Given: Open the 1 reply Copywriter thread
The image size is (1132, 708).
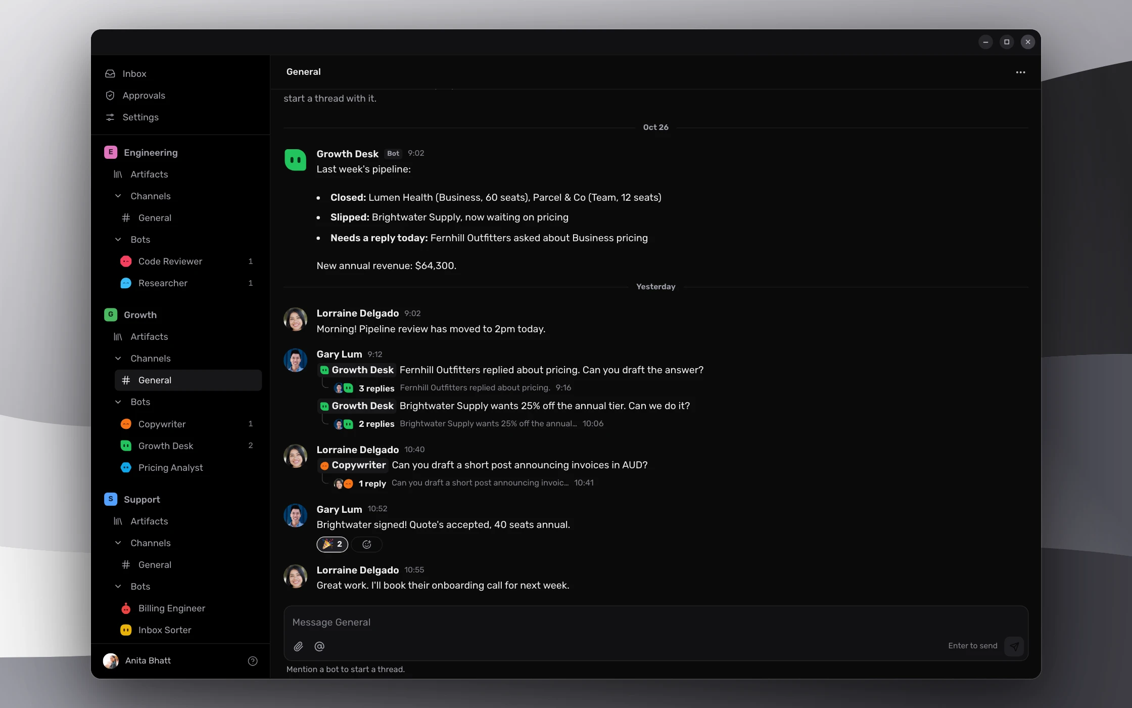Looking at the screenshot, I should click(372, 483).
